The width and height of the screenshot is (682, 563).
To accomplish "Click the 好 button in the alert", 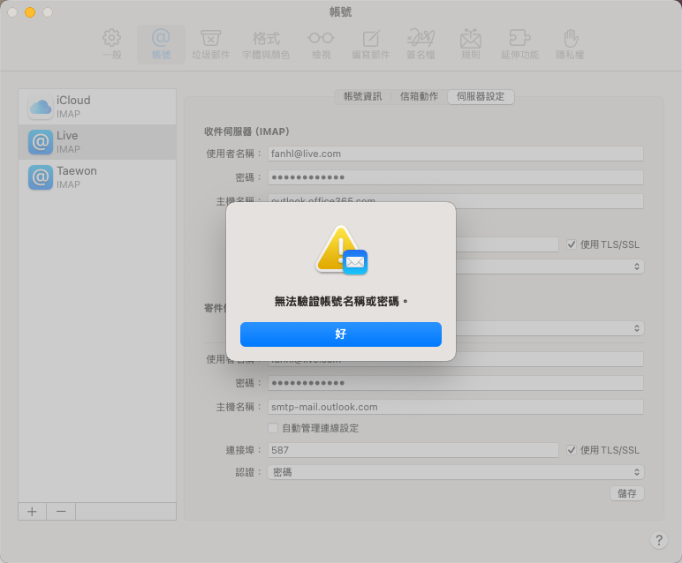I will coord(341,334).
